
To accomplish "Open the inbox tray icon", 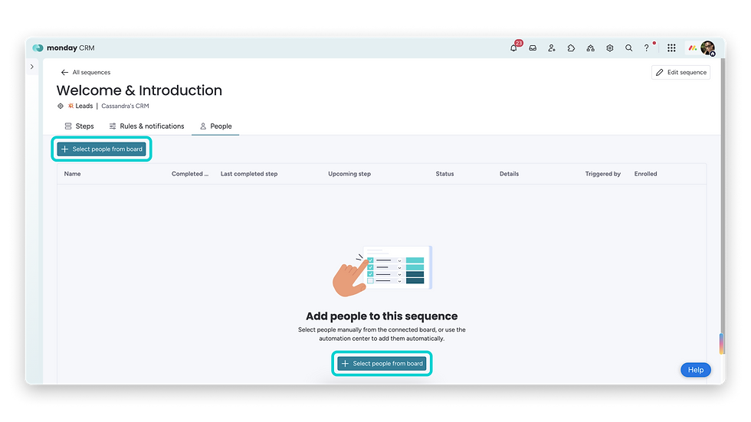I will [533, 47].
